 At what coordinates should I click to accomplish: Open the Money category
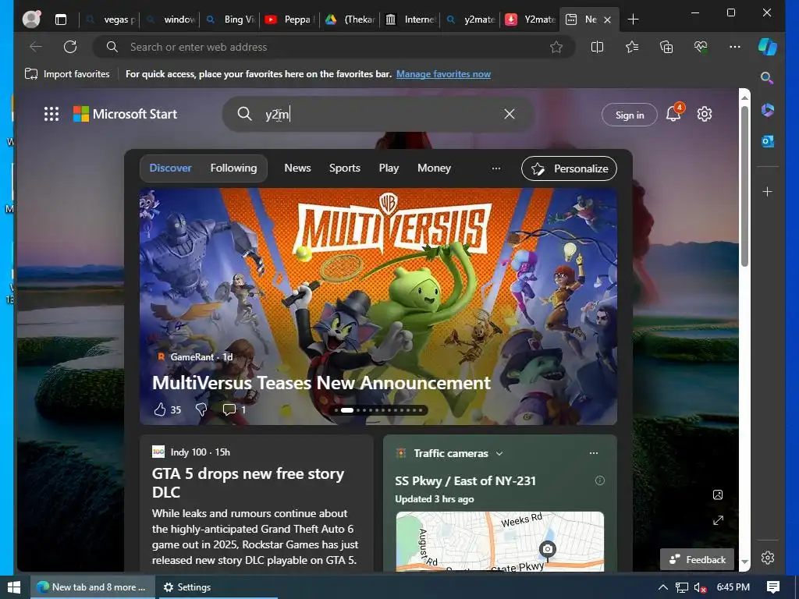tap(434, 168)
